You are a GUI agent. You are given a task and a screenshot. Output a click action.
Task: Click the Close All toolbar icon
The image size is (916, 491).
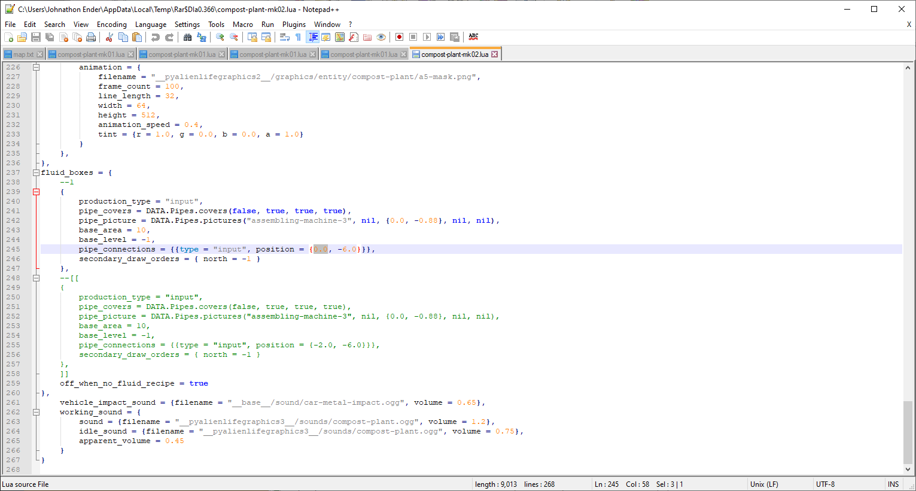[x=77, y=37]
